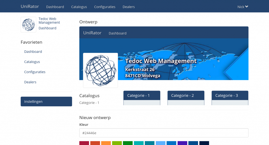
Task: Open the Categorie - 2 card
Action: [186, 98]
